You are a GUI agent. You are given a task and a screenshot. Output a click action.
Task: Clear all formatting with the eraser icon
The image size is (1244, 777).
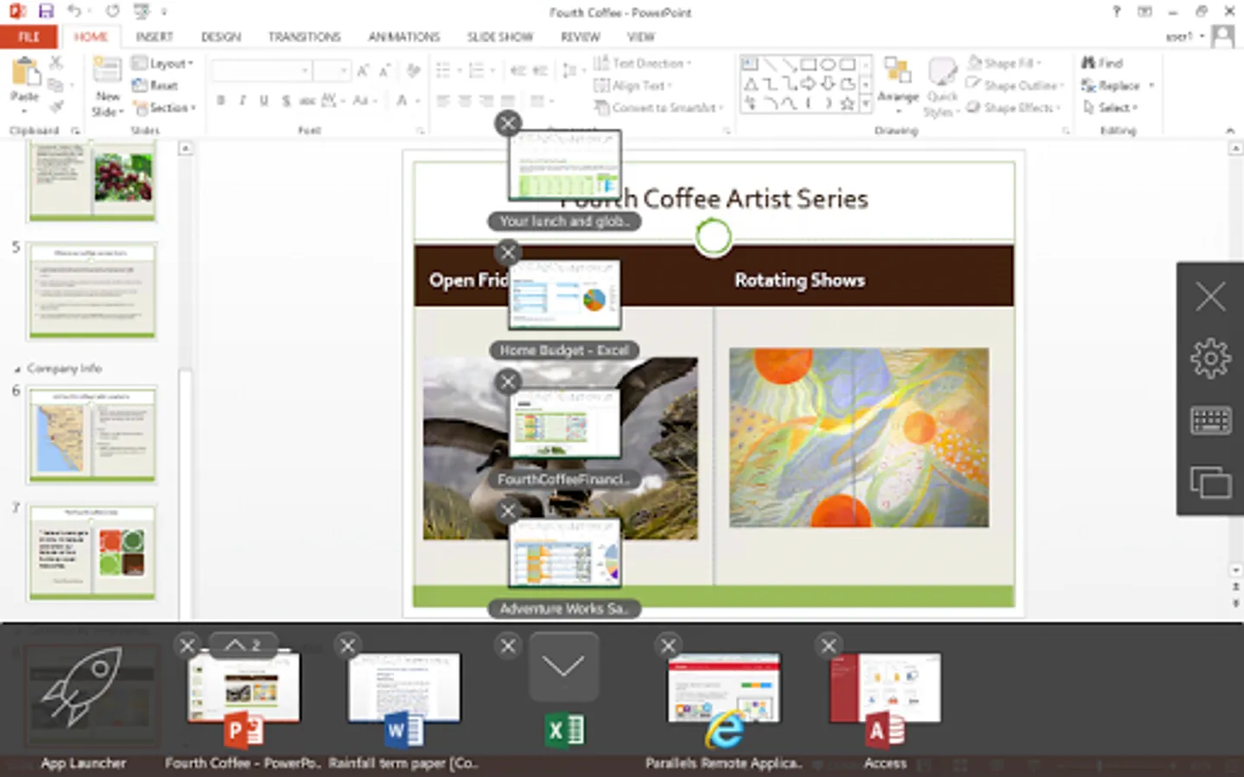(414, 71)
